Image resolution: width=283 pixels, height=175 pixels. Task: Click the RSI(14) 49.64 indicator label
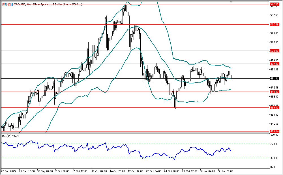[10, 136]
